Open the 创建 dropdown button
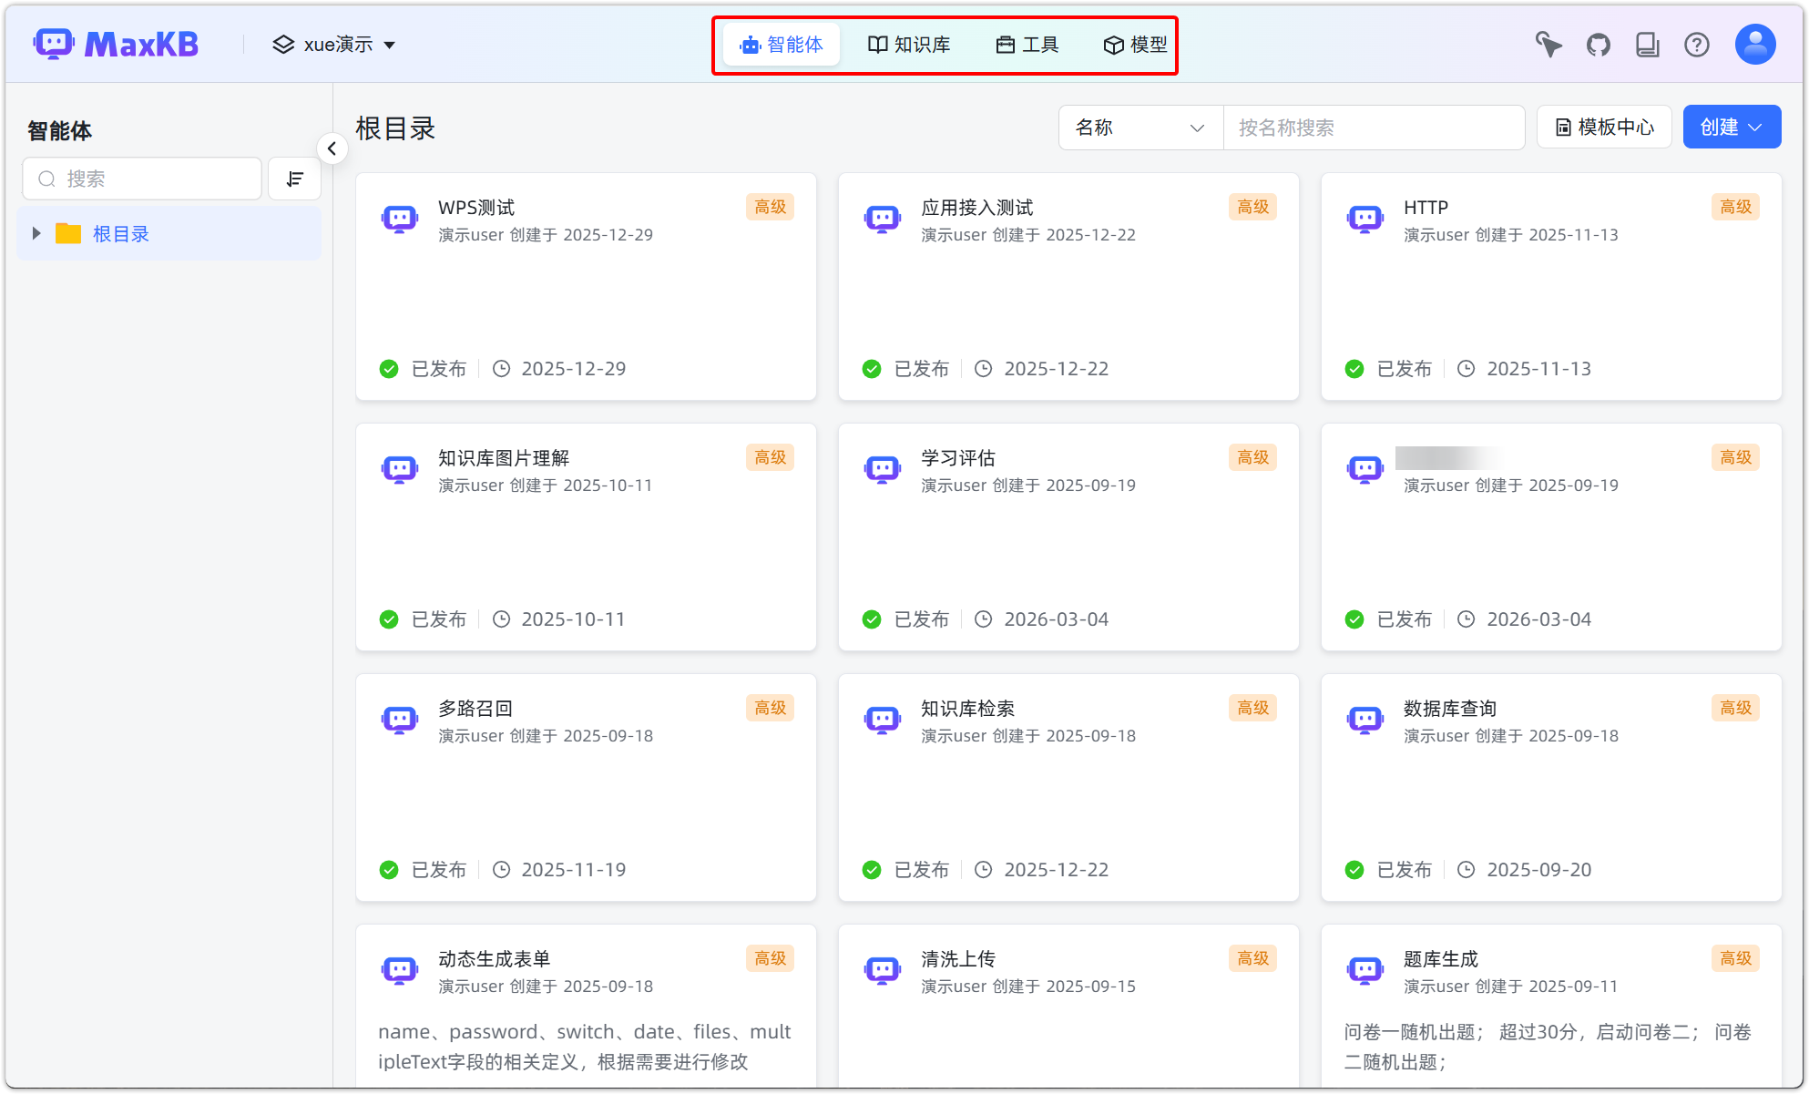 (x=1731, y=127)
